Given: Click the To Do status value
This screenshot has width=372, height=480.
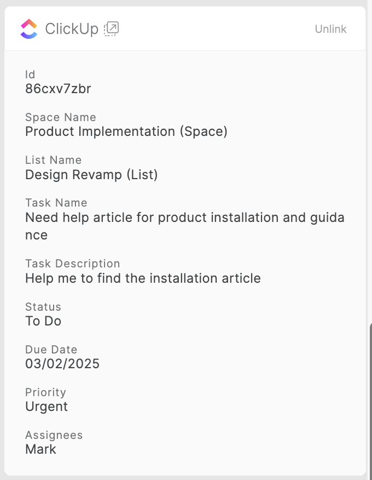Looking at the screenshot, I should point(43,321).
